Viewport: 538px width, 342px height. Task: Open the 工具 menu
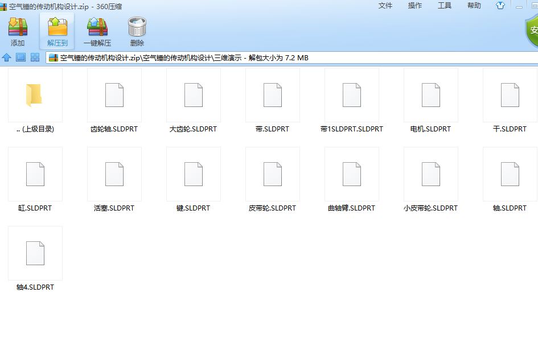click(x=444, y=6)
